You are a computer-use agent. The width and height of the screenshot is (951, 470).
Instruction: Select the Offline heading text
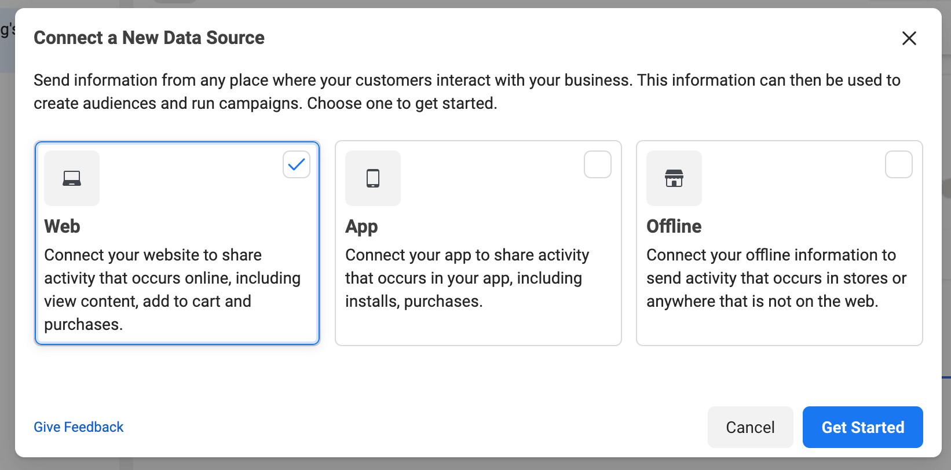674,226
